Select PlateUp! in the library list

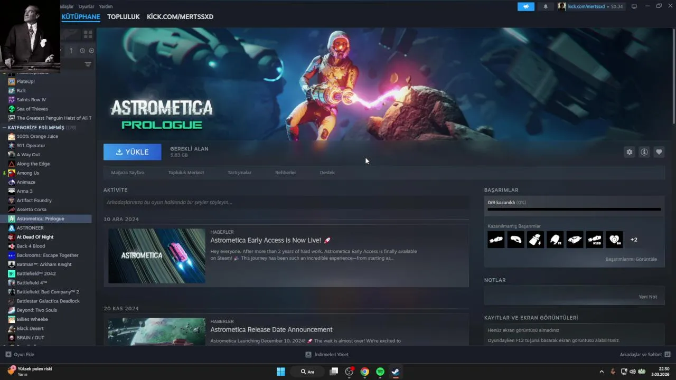[25, 82]
